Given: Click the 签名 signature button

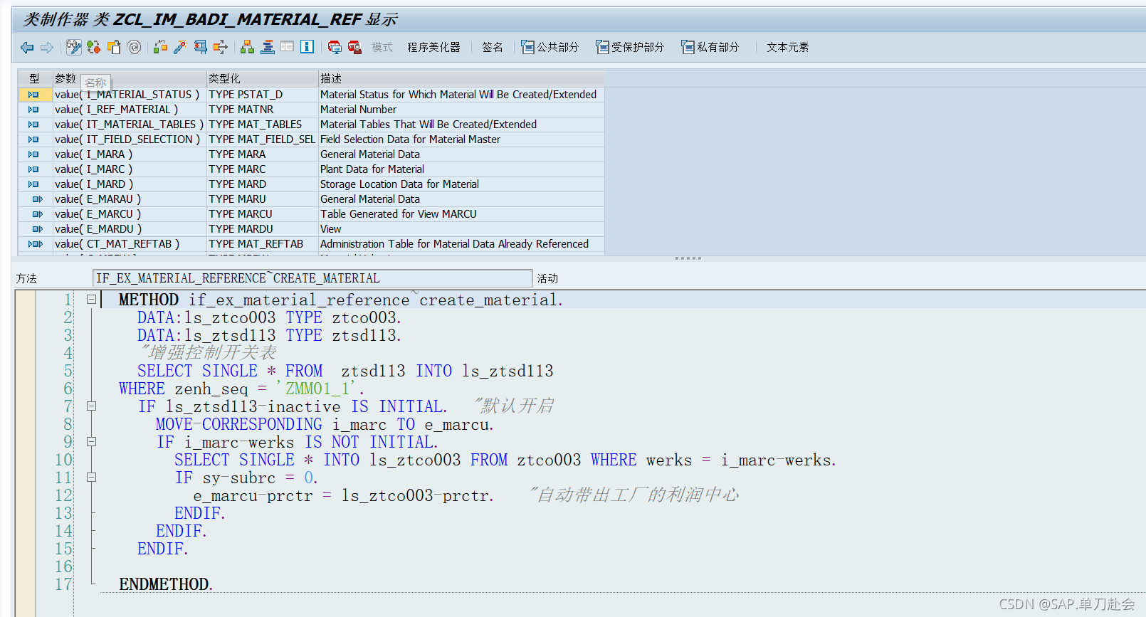Looking at the screenshot, I should pyautogui.click(x=493, y=48).
